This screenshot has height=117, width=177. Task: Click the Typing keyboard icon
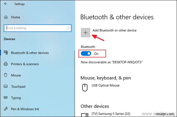tap(5, 98)
